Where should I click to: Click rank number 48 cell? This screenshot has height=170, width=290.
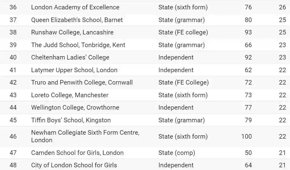[x=13, y=165]
